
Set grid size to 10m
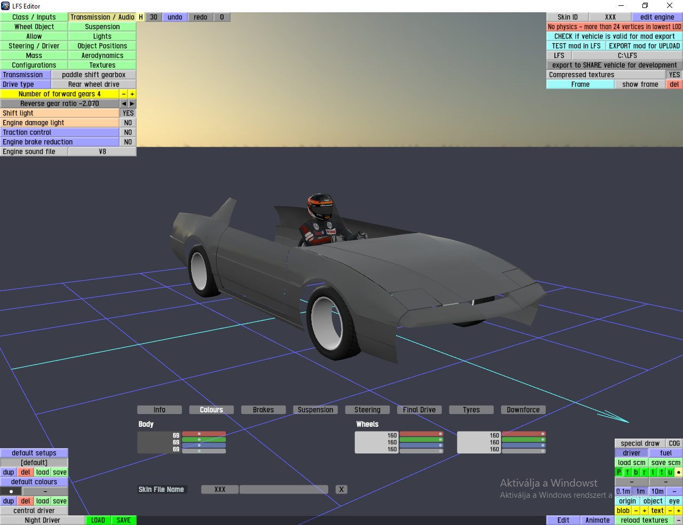click(657, 491)
